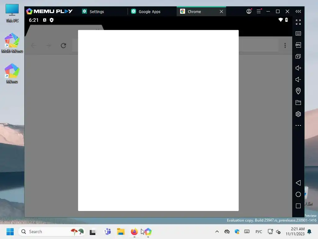
Task: Open the clock and date flyout
Action: coord(295,232)
